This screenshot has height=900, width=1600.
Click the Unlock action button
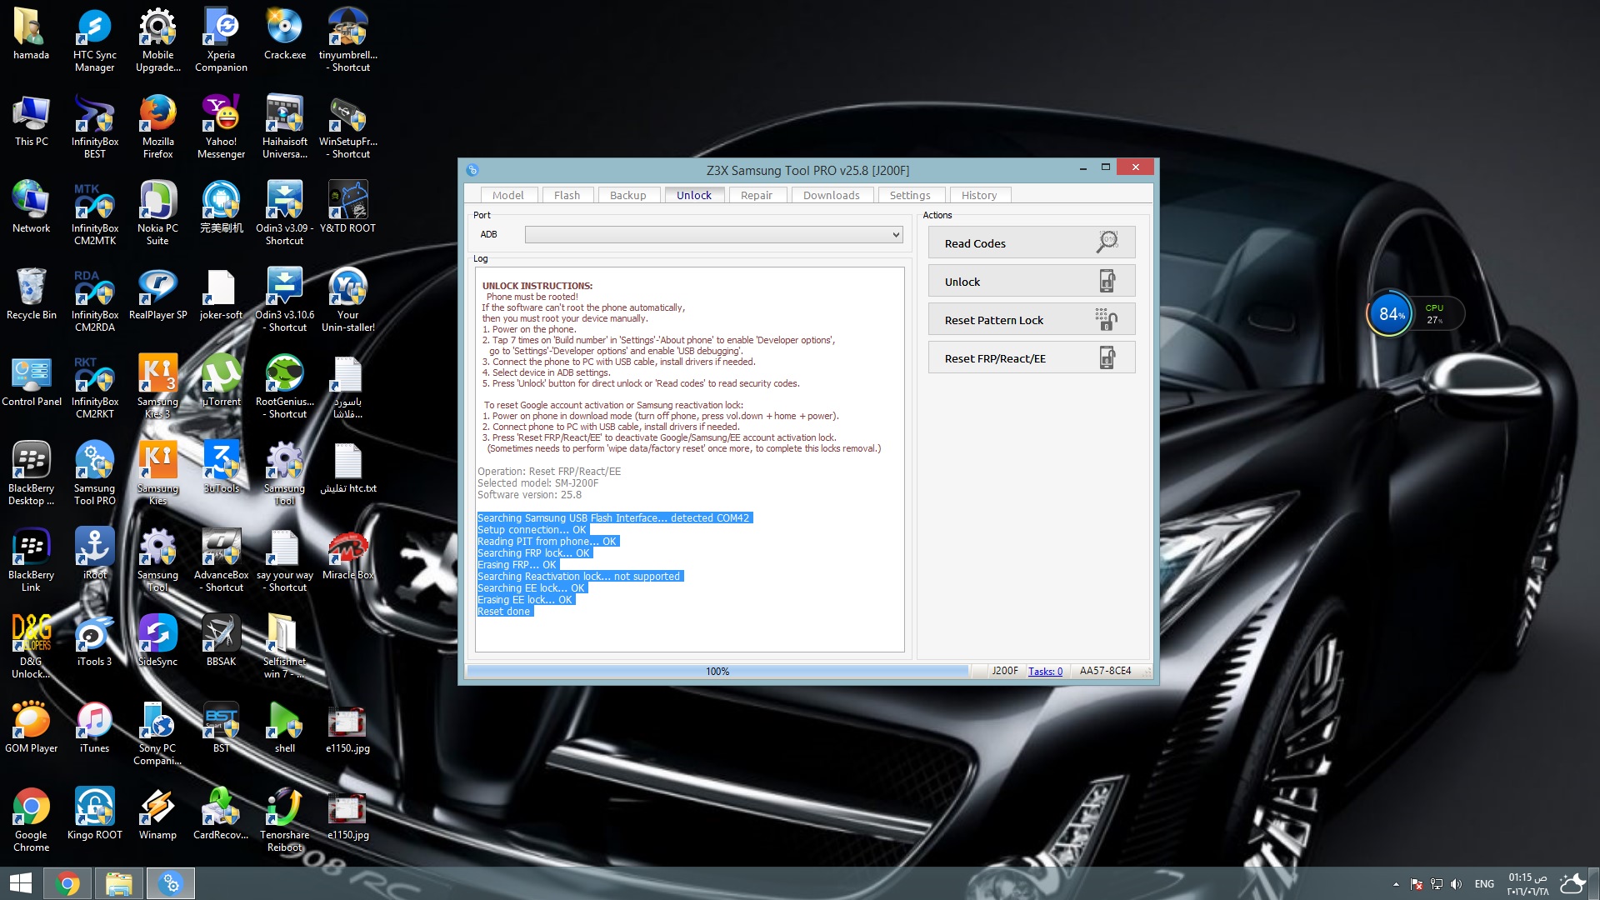[x=1031, y=281]
